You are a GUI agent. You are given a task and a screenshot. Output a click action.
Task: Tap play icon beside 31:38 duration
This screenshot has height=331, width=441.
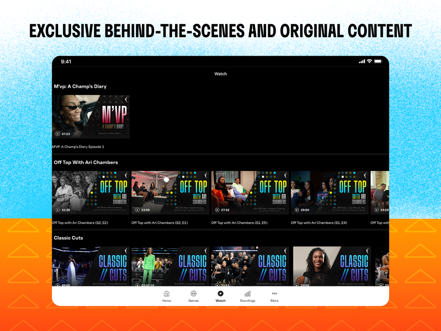pyautogui.click(x=58, y=210)
